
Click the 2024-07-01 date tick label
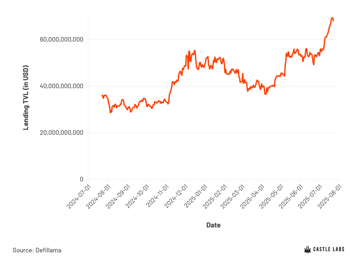point(79,197)
